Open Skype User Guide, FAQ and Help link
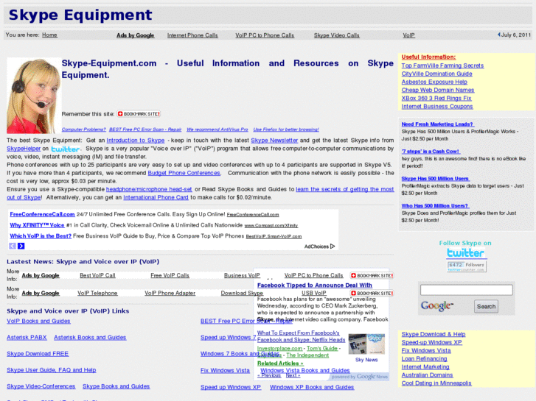This screenshot has height=401, width=536. (x=52, y=370)
